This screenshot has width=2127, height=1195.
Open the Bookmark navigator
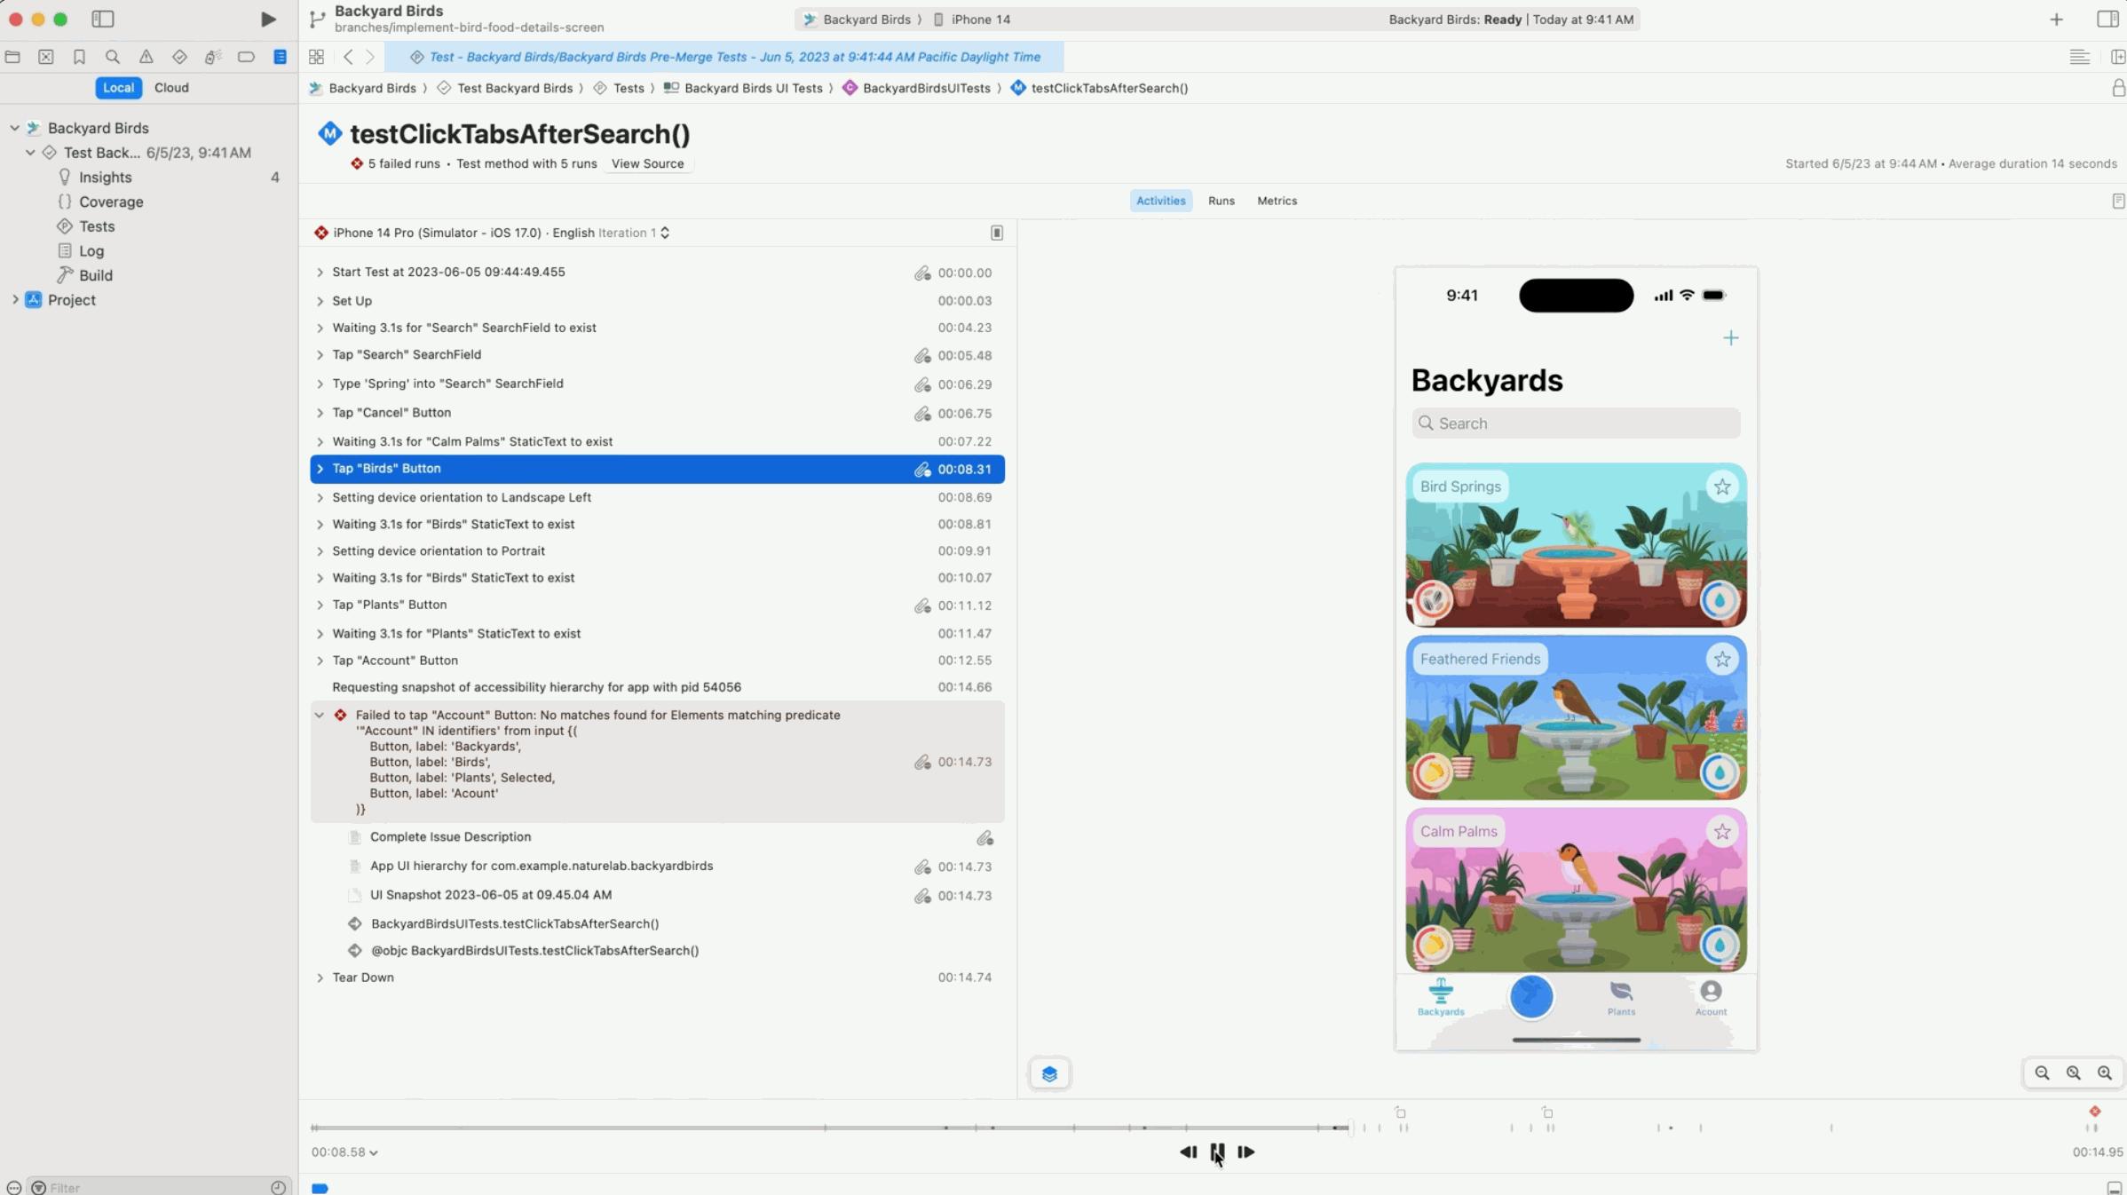coord(79,57)
